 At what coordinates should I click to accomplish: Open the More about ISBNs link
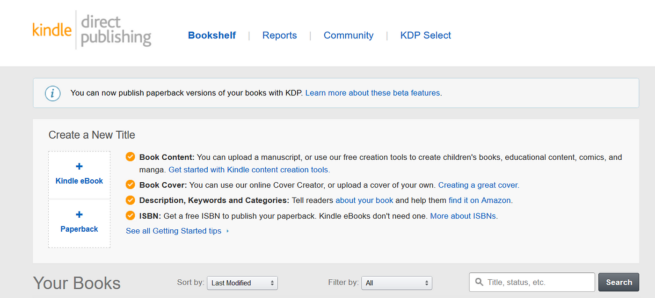coord(464,216)
